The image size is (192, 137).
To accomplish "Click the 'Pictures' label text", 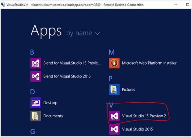I will [x=128, y=89].
